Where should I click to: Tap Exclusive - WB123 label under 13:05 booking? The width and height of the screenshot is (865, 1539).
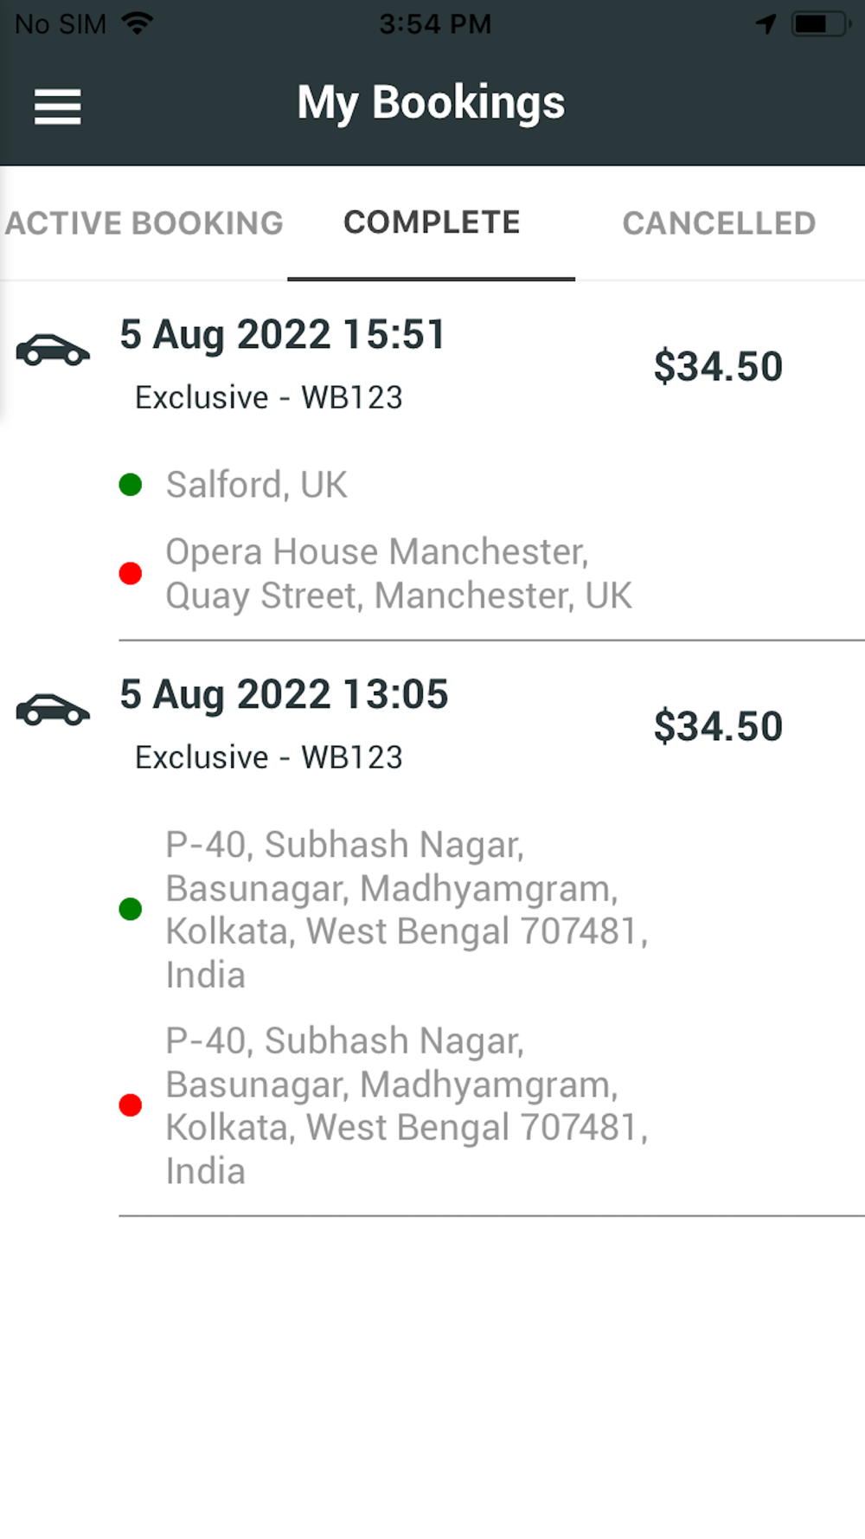pos(268,757)
